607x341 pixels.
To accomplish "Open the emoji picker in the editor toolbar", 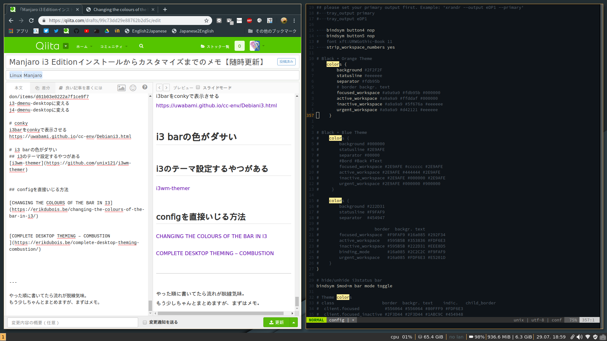I will coord(133,88).
